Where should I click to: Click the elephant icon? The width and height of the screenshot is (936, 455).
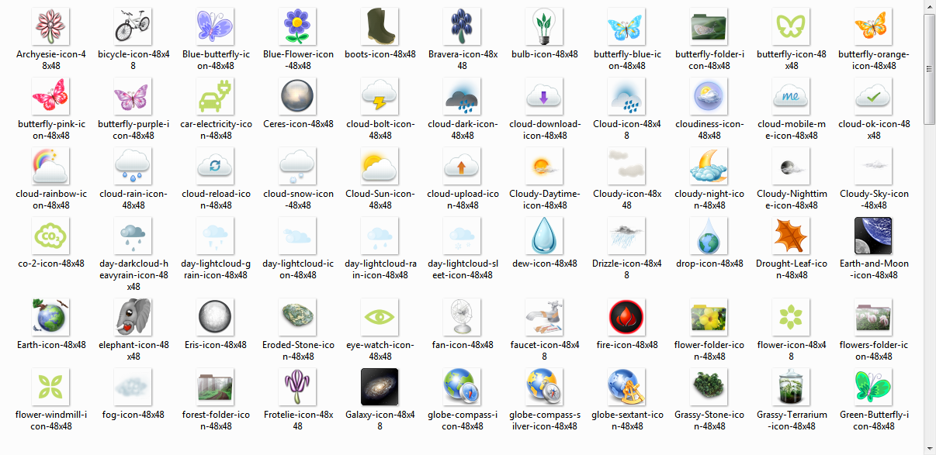[133, 318]
